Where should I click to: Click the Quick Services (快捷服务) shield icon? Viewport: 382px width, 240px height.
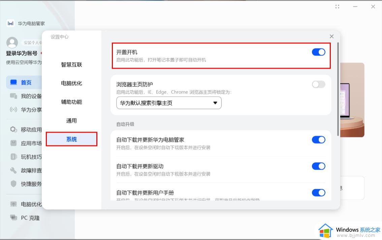(13, 183)
